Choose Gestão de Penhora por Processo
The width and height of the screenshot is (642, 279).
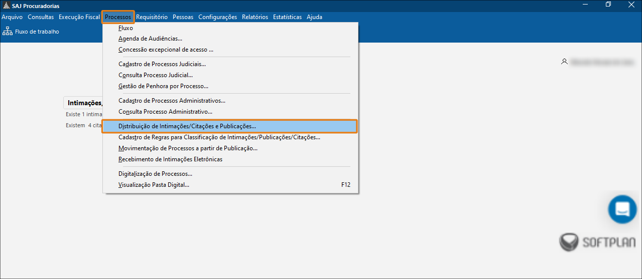tap(163, 86)
